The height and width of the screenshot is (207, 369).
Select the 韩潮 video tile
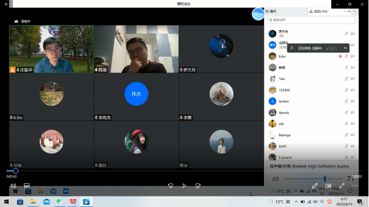136,49
